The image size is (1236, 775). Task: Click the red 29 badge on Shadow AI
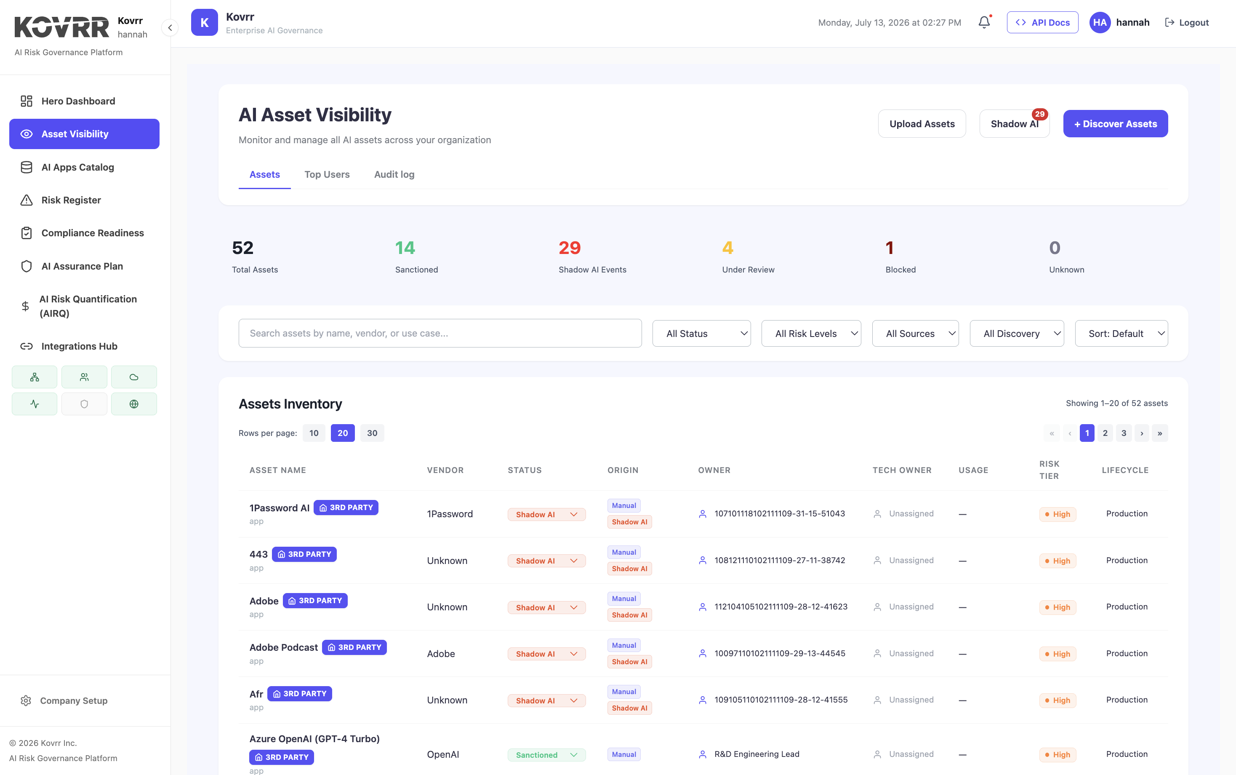[1039, 114]
